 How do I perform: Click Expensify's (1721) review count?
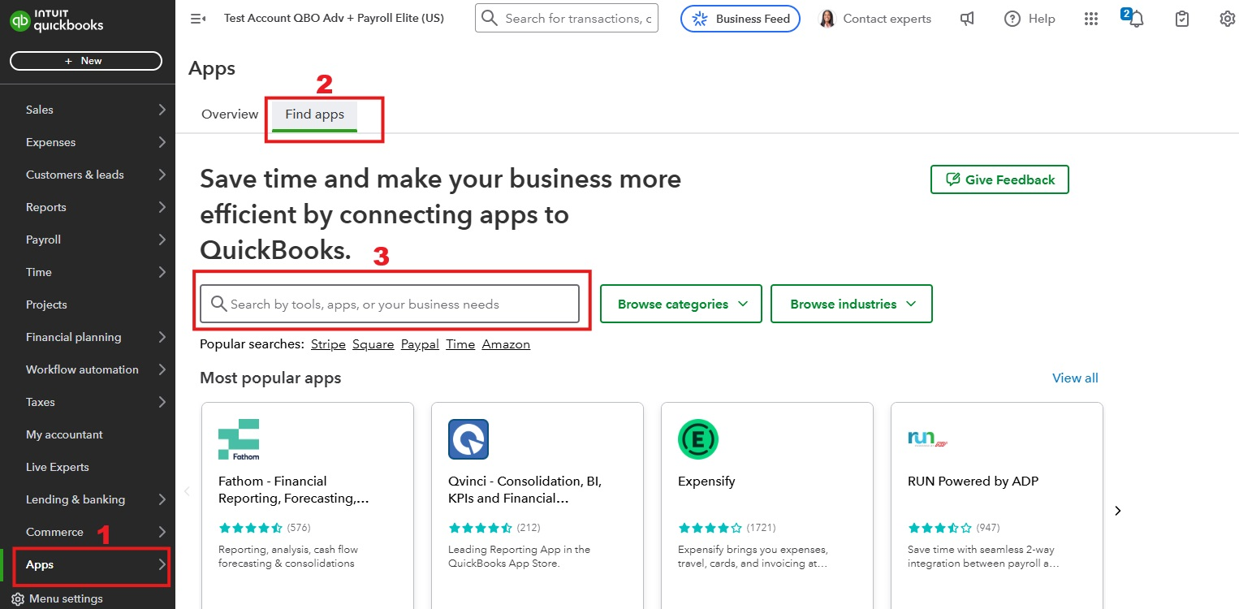coord(761,528)
